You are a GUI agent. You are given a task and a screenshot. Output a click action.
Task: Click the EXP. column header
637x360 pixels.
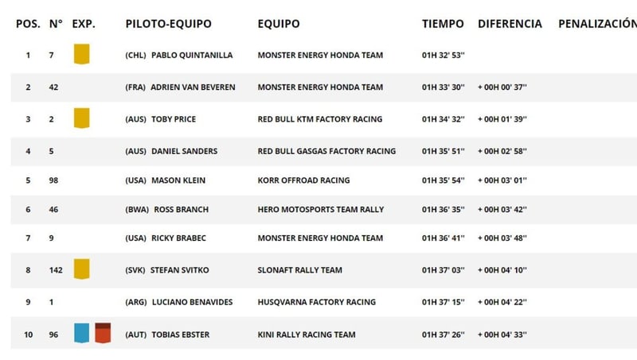(84, 24)
